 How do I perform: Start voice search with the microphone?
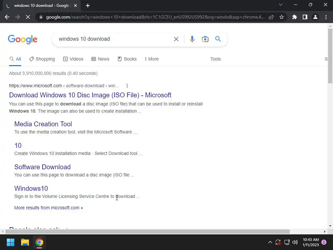point(192,39)
